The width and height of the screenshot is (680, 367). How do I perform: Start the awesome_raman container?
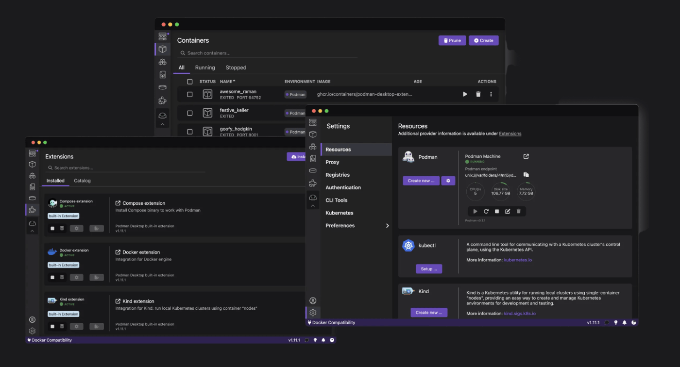[465, 94]
